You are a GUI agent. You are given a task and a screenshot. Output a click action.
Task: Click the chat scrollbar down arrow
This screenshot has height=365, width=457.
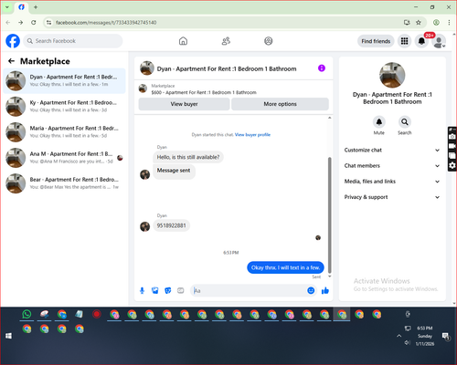pos(329,276)
